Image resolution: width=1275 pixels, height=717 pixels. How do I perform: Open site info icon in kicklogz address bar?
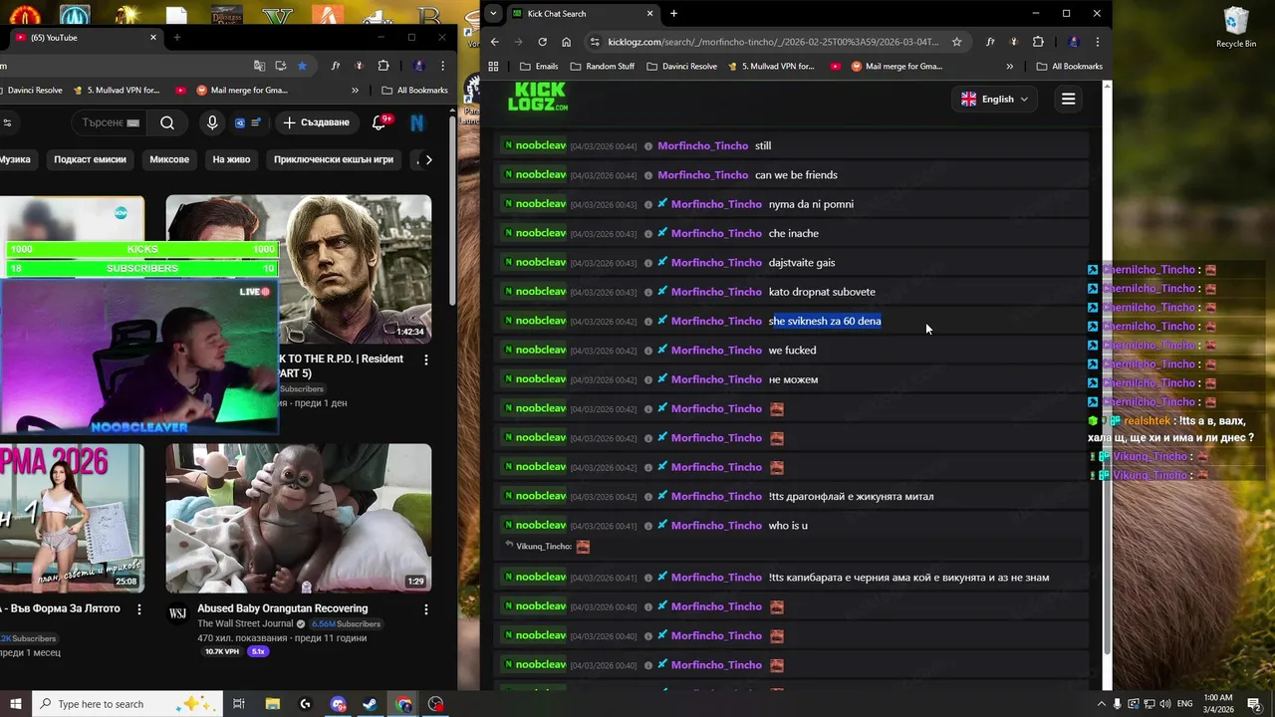[x=595, y=42]
